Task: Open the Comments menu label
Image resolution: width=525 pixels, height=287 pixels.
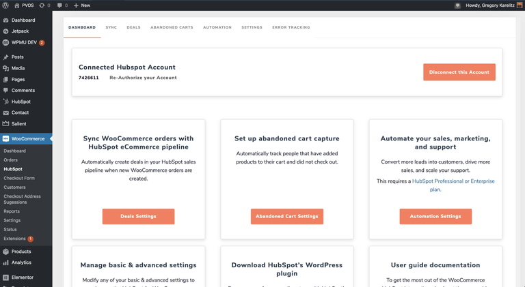Action: [x=23, y=91]
